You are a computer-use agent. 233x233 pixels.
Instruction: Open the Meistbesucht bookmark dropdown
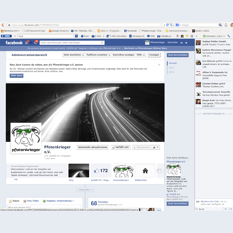pyautogui.click(x=10, y=31)
